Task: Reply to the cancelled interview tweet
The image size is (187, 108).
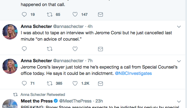Action: (x=24, y=49)
